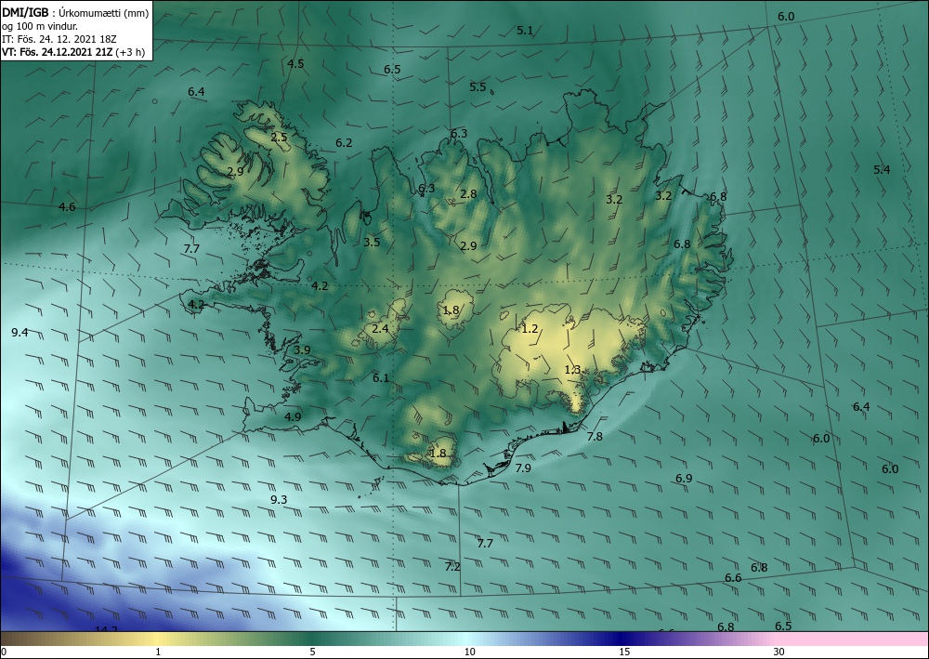Click the 5.4 value on the map
929x659 pixels.
click(882, 170)
